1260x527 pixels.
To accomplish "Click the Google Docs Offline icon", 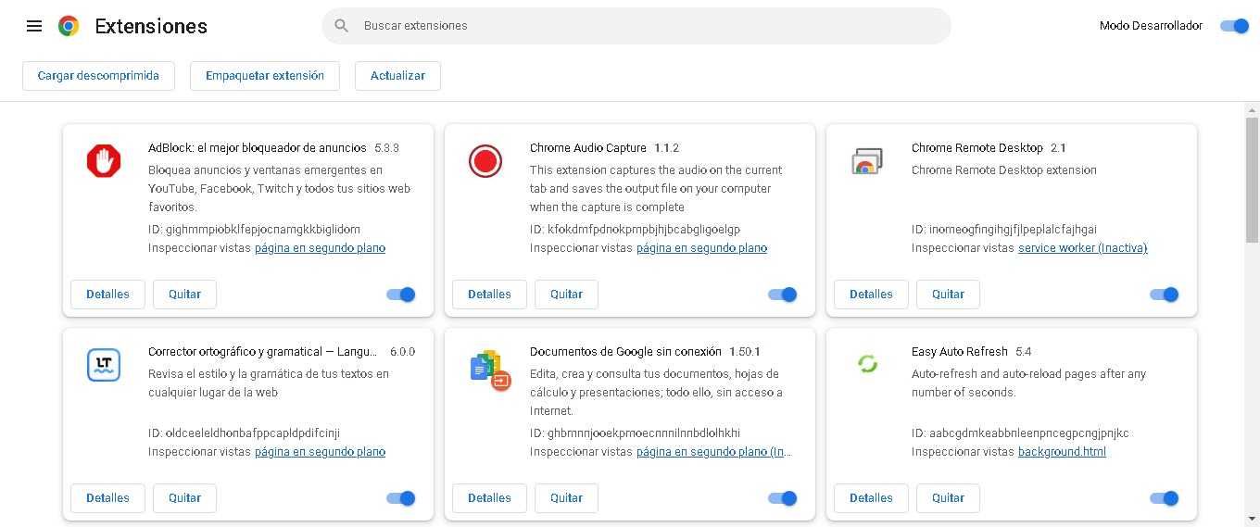I will [x=490, y=370].
